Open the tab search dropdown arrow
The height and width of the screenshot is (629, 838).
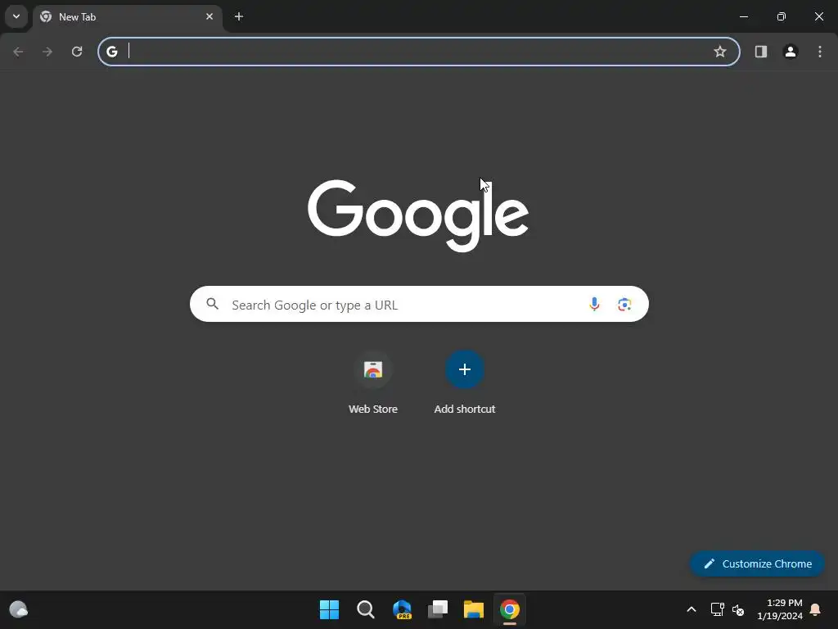coord(16,16)
